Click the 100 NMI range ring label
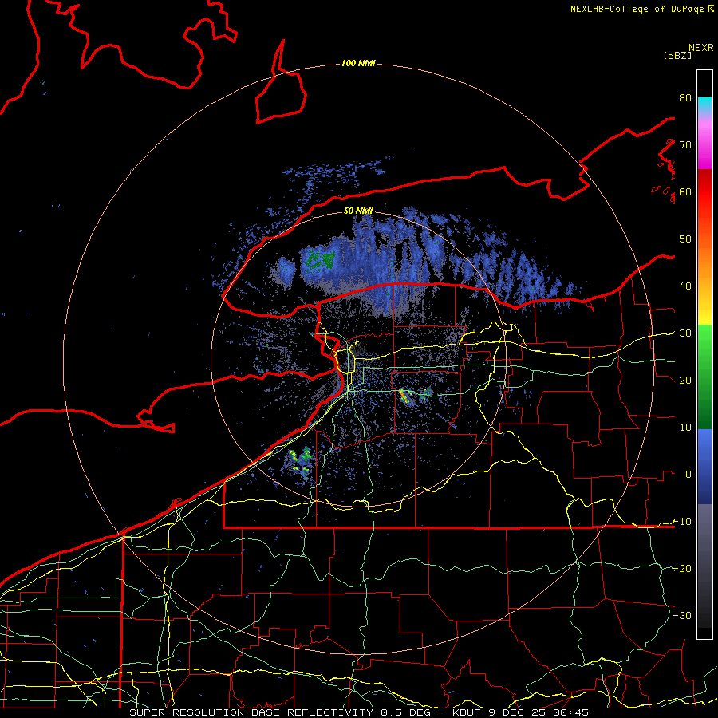Image resolution: width=718 pixels, height=718 pixels. pos(358,63)
